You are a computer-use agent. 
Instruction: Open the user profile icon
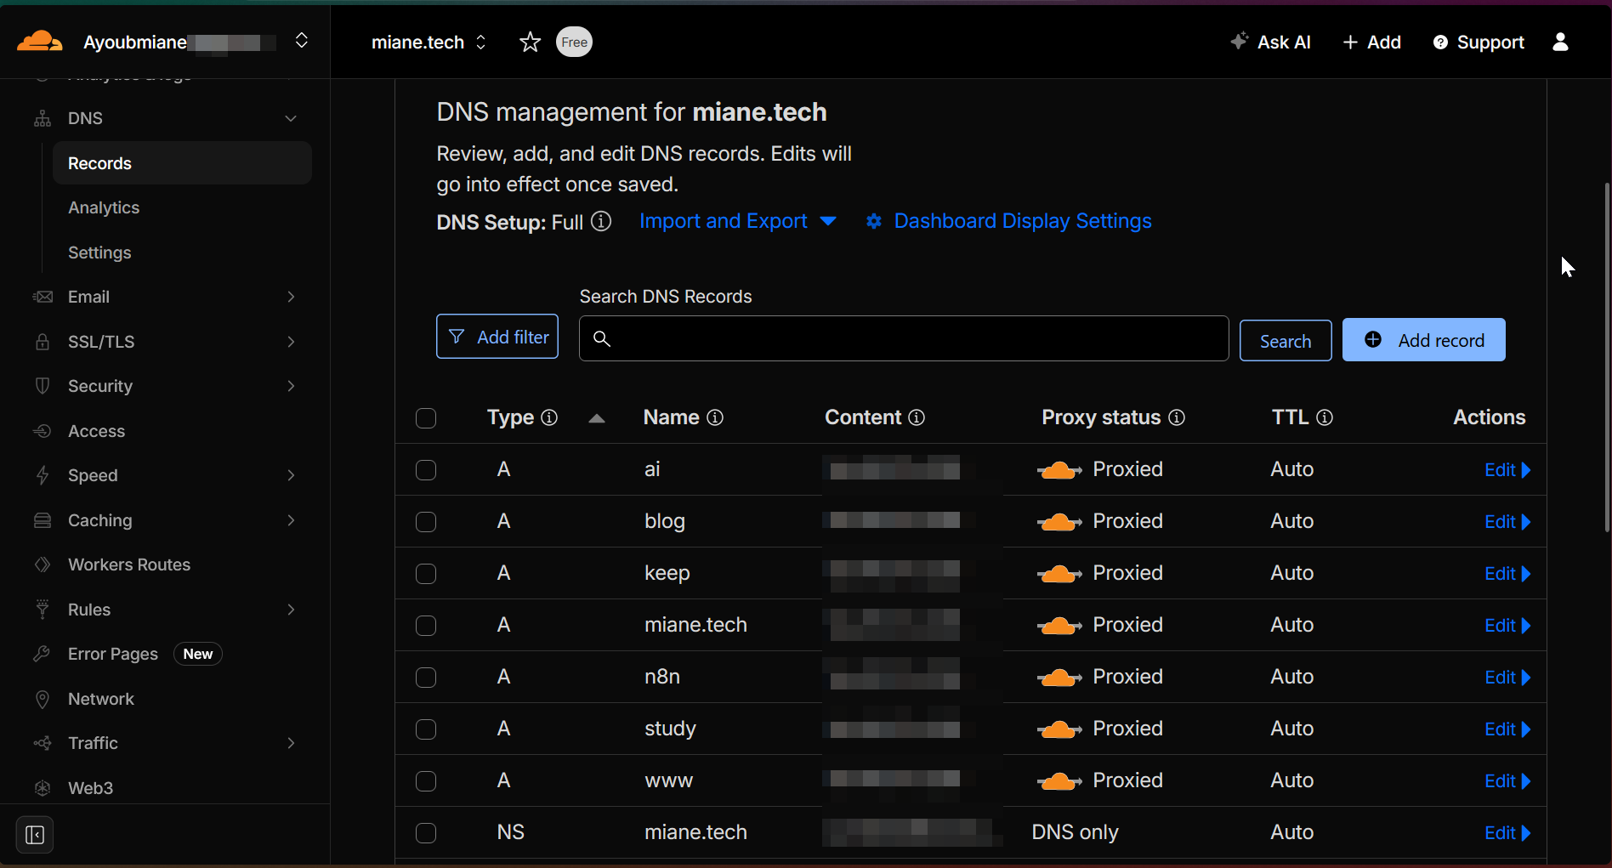click(x=1560, y=42)
